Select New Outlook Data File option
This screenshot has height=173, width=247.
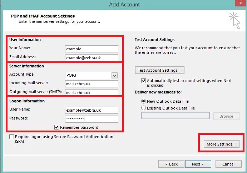(144, 101)
